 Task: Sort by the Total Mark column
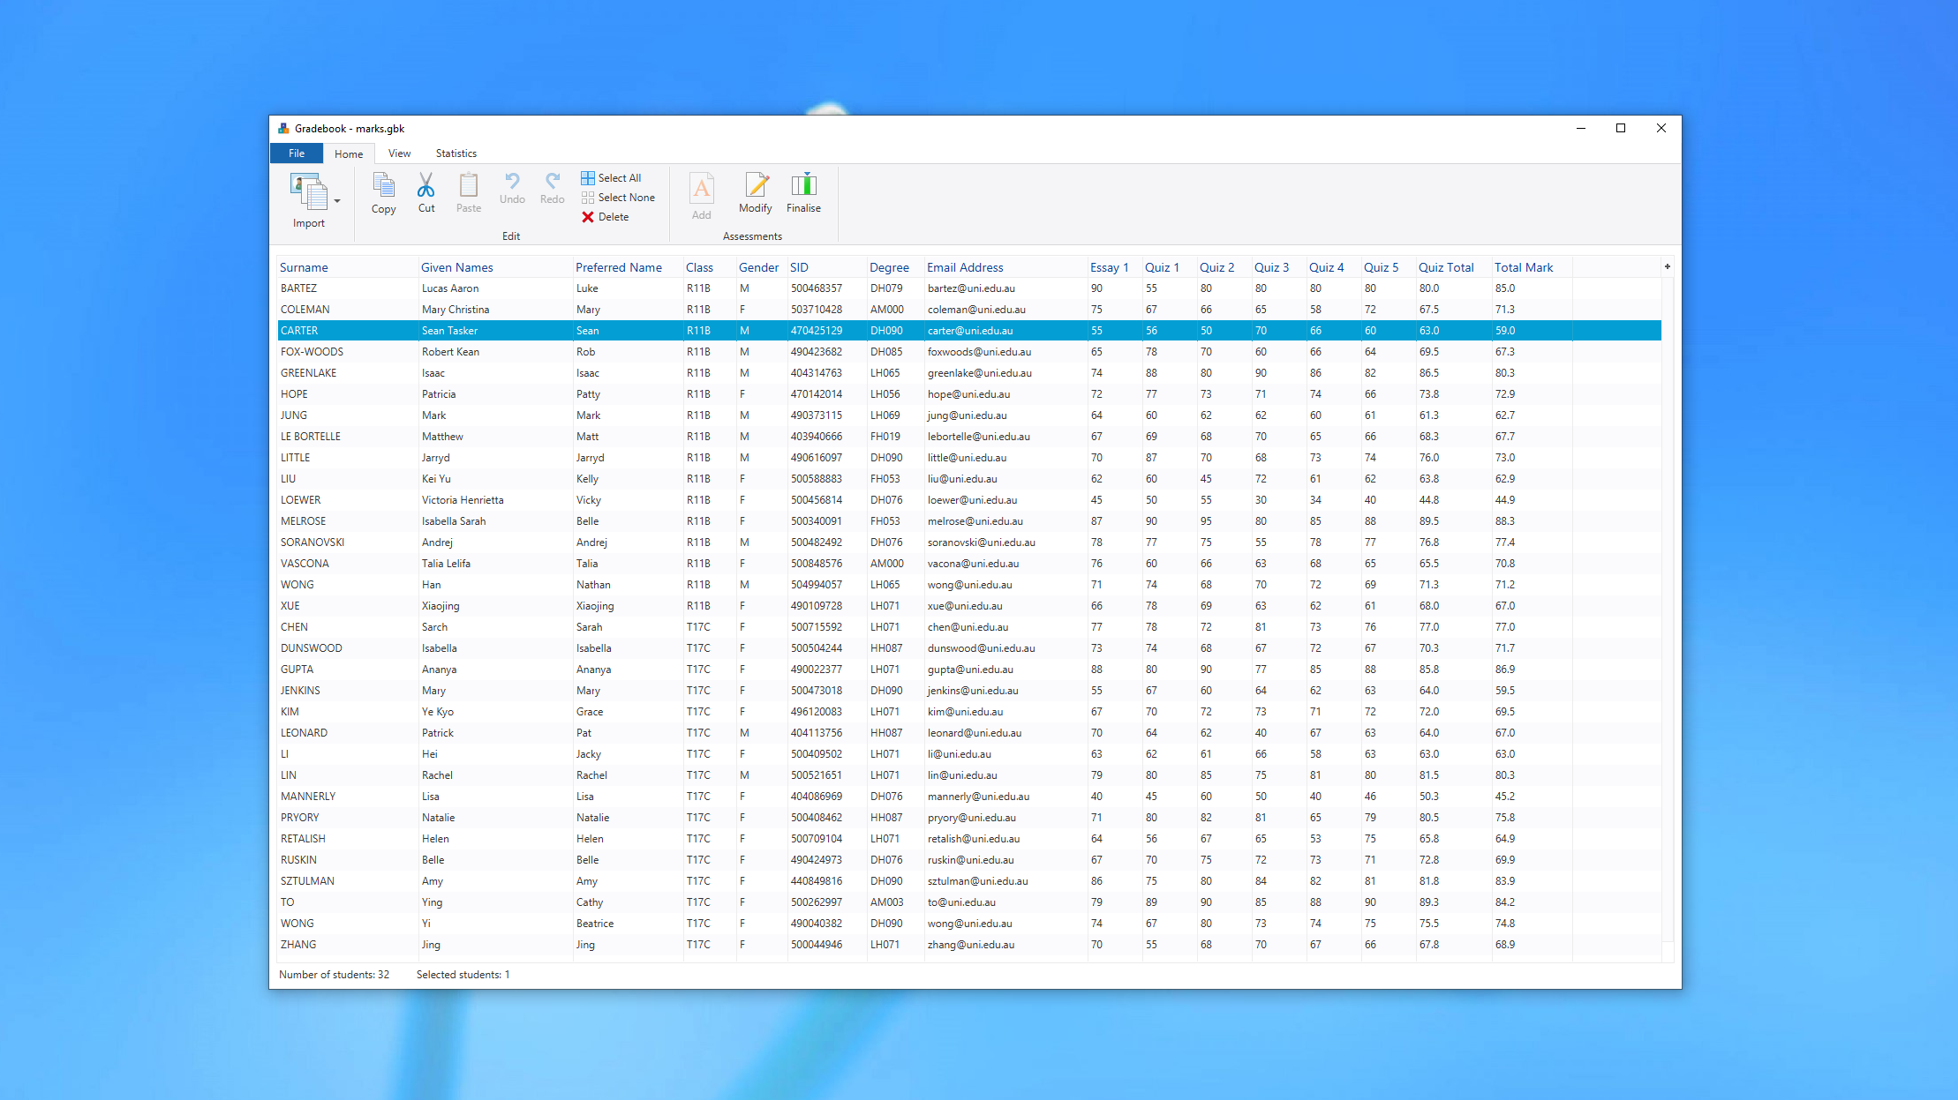click(1524, 266)
